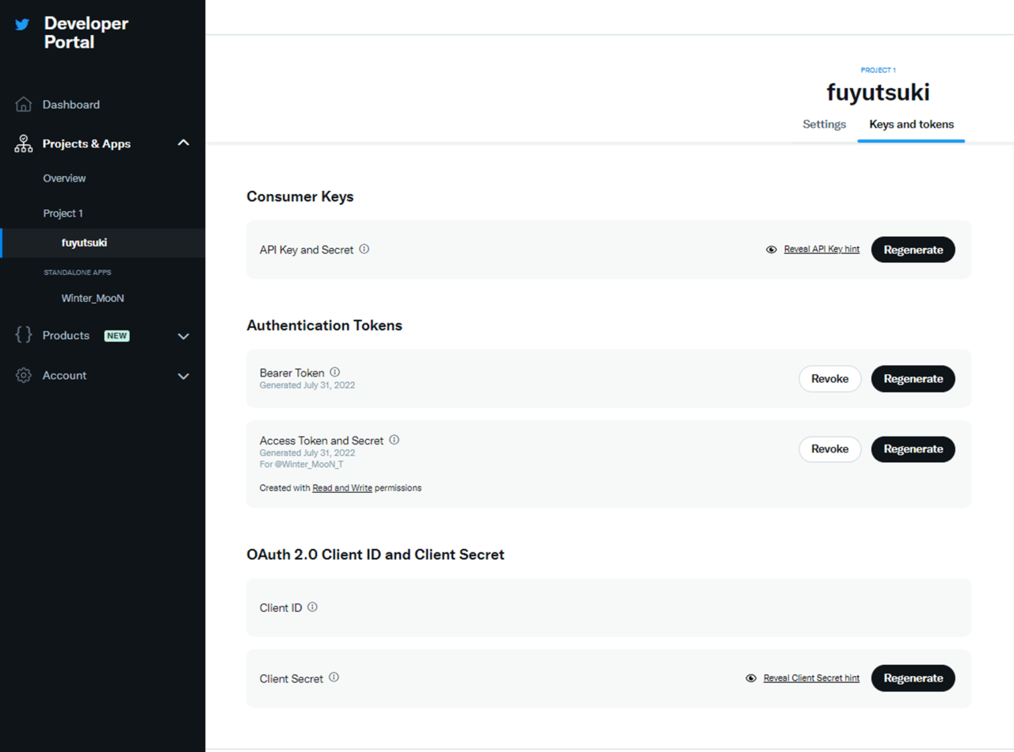
Task: Click eye icon for Client Secret hint
Action: (751, 678)
